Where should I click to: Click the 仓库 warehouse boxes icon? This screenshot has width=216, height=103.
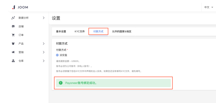click(x=13, y=61)
